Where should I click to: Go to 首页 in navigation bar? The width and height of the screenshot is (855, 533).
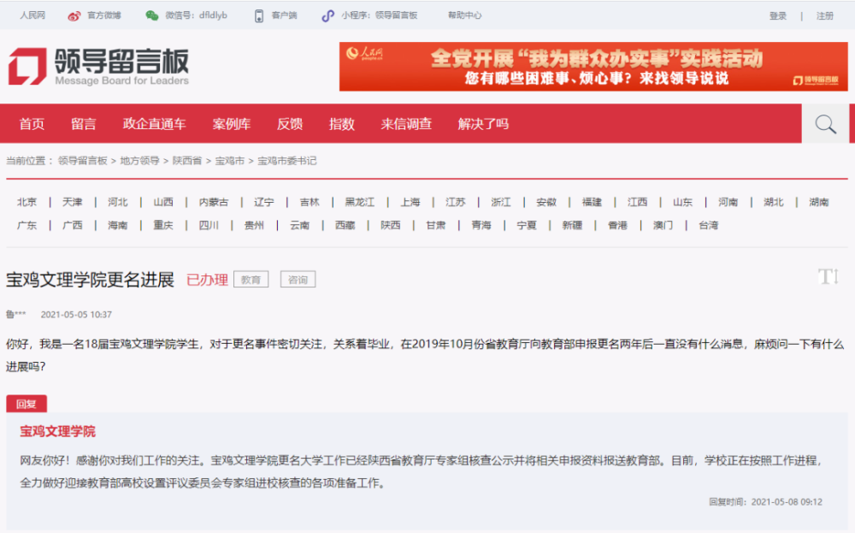[32, 124]
